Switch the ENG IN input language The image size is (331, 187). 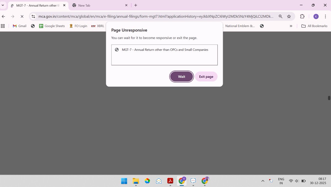point(281,181)
